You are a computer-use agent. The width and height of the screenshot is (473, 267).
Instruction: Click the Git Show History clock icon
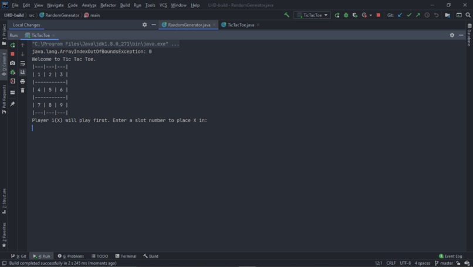(427, 15)
